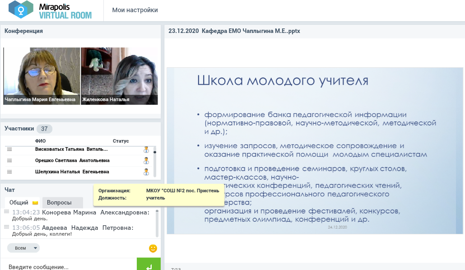The width and height of the screenshot is (465, 270).
Task: Open handle for Конорева Марина message
Action: 6,212
